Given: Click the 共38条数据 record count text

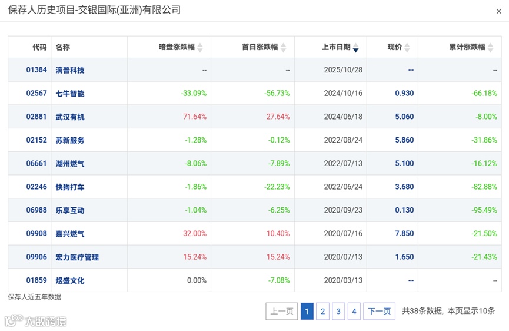Looking at the screenshot, I should 422,311.
